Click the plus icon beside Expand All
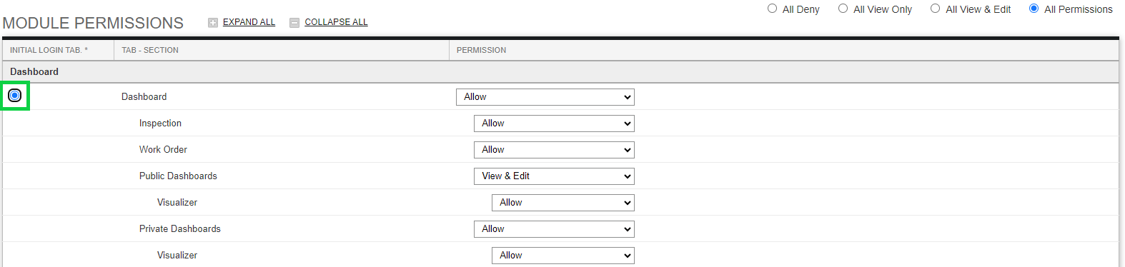Image resolution: width=1125 pixels, height=267 pixels. 213,23
